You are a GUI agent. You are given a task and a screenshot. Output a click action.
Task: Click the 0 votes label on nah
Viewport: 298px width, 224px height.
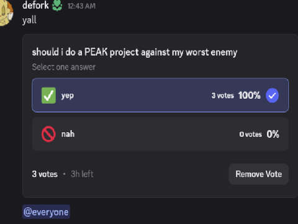click(x=250, y=134)
